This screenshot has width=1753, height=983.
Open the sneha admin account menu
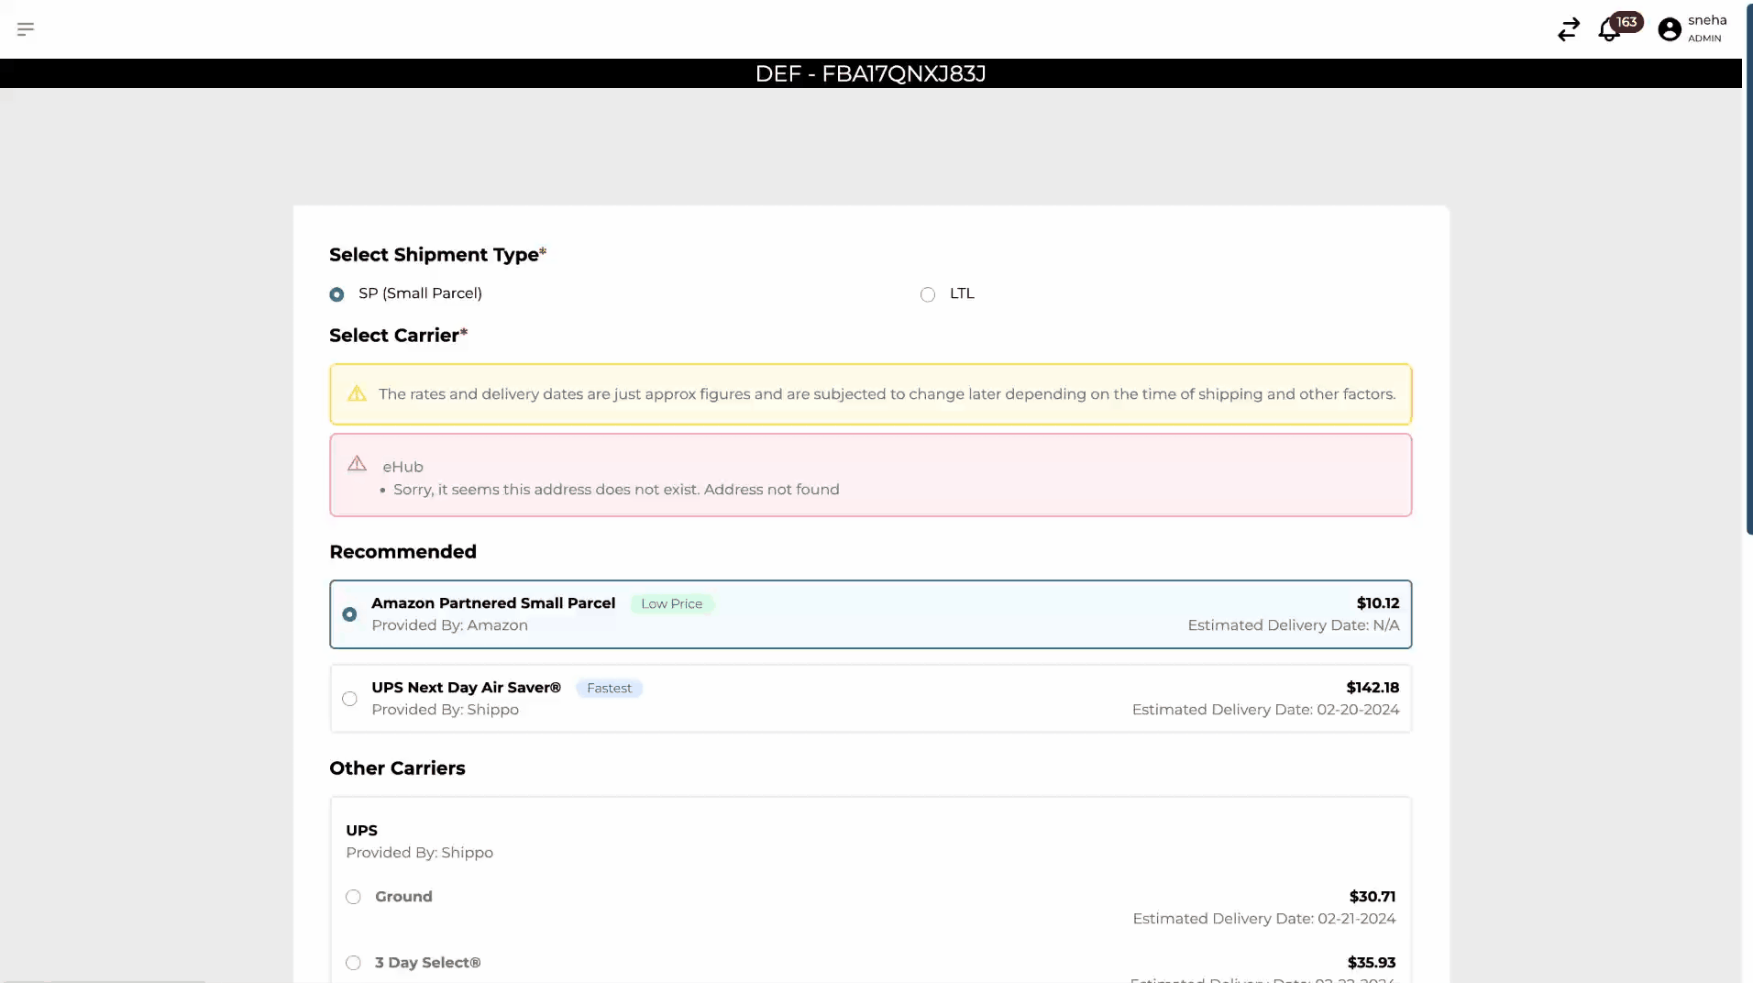click(1706, 28)
